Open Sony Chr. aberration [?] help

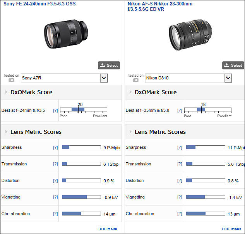[55, 214]
